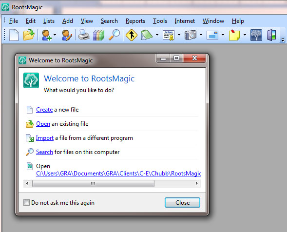Click the scrollbar right arrow in dialog
The image size is (287, 232).
click(196, 183)
